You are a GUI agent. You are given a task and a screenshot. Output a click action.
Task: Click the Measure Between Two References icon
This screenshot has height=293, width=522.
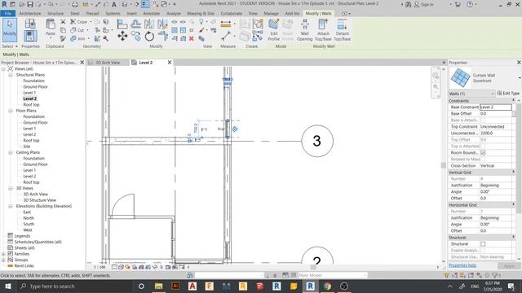(226, 36)
